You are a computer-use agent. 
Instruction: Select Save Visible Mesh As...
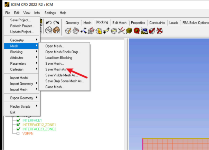coord(64,75)
